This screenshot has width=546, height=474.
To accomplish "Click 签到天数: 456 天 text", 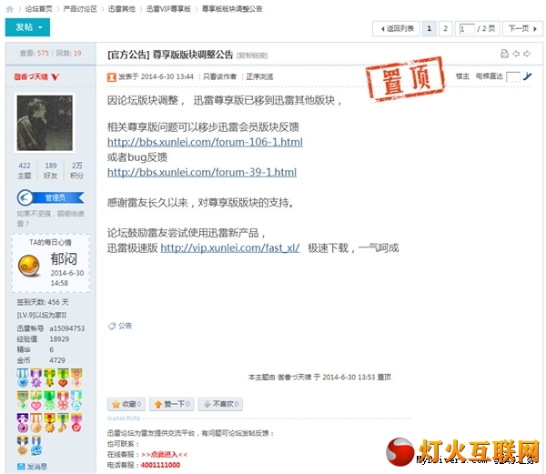I will click(43, 302).
